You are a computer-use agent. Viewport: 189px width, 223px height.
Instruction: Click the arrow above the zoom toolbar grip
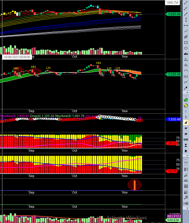coord(187,93)
